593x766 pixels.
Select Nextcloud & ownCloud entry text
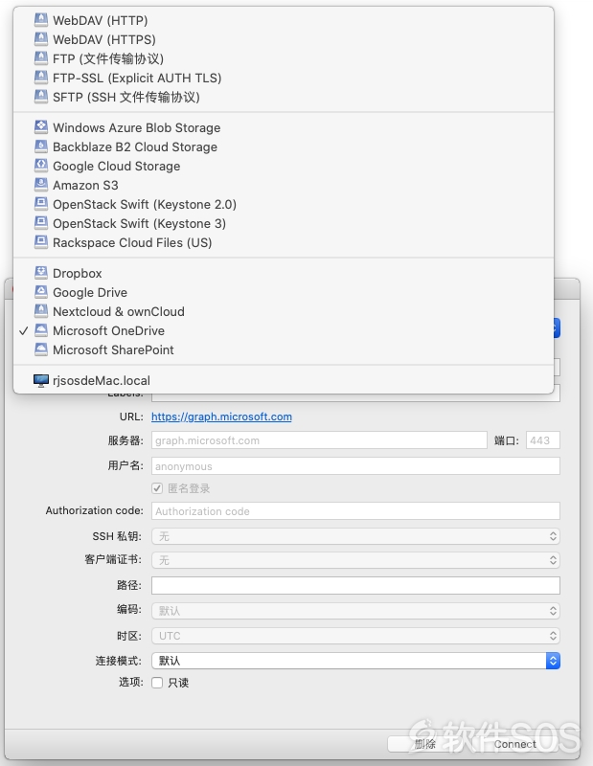click(118, 312)
